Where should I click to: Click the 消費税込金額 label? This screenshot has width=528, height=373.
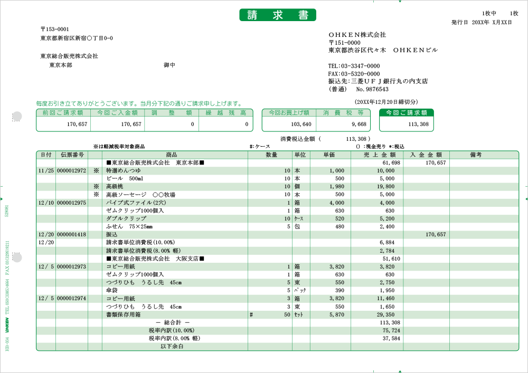(x=298, y=139)
